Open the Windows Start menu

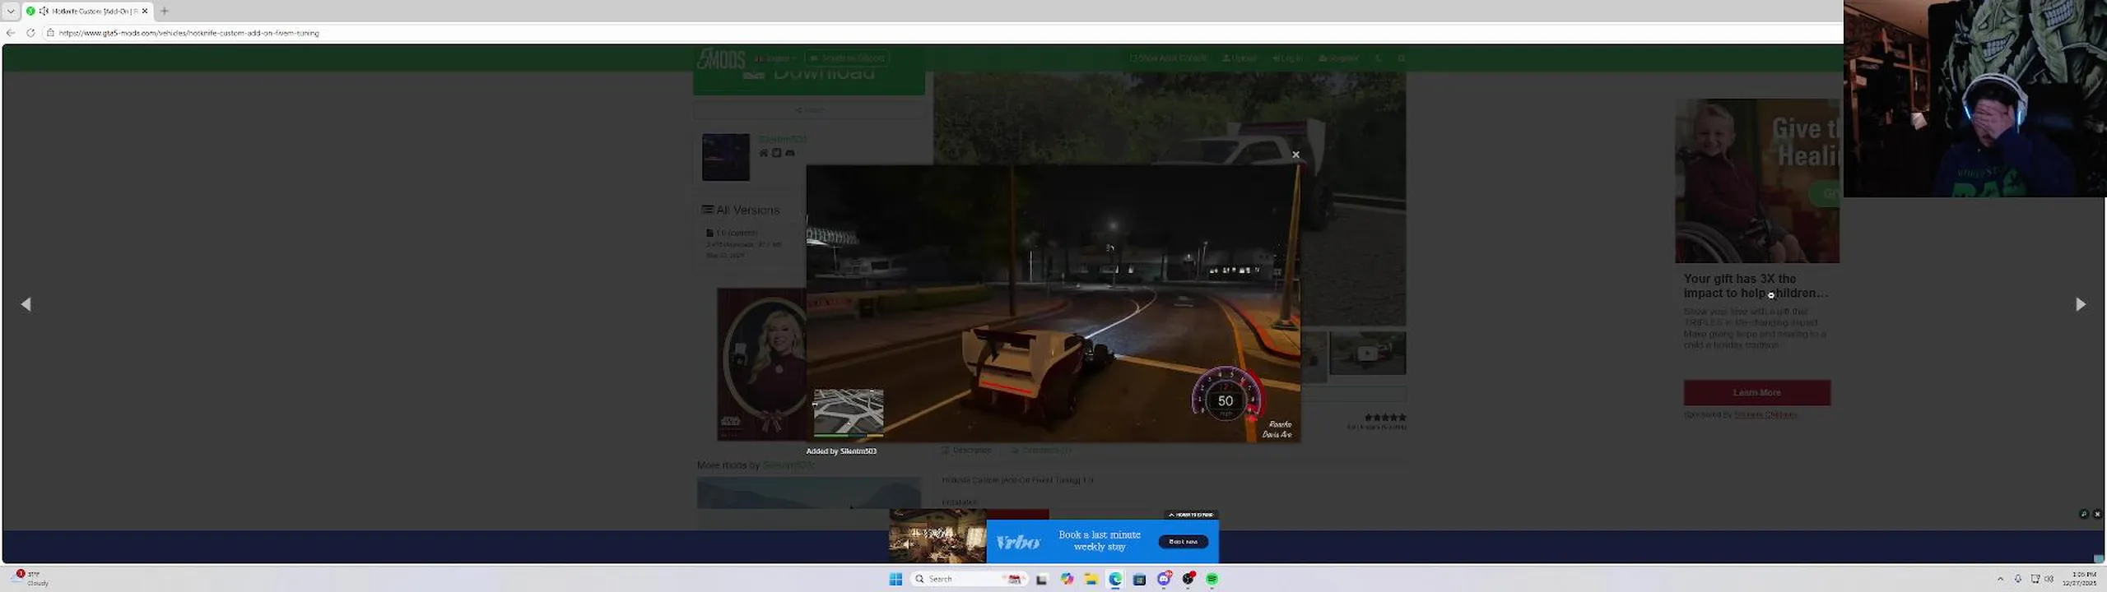coord(895,579)
